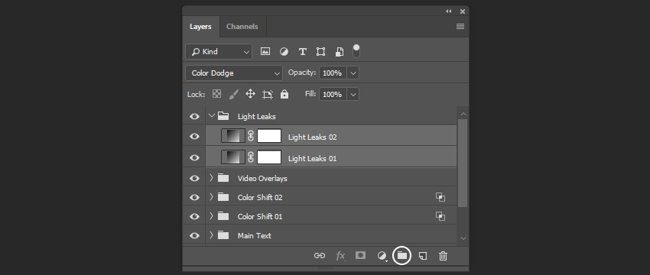Viewport: 650px width, 275px height.
Task: Select Light Leaks 02 mask thumbnail
Action: (x=269, y=136)
